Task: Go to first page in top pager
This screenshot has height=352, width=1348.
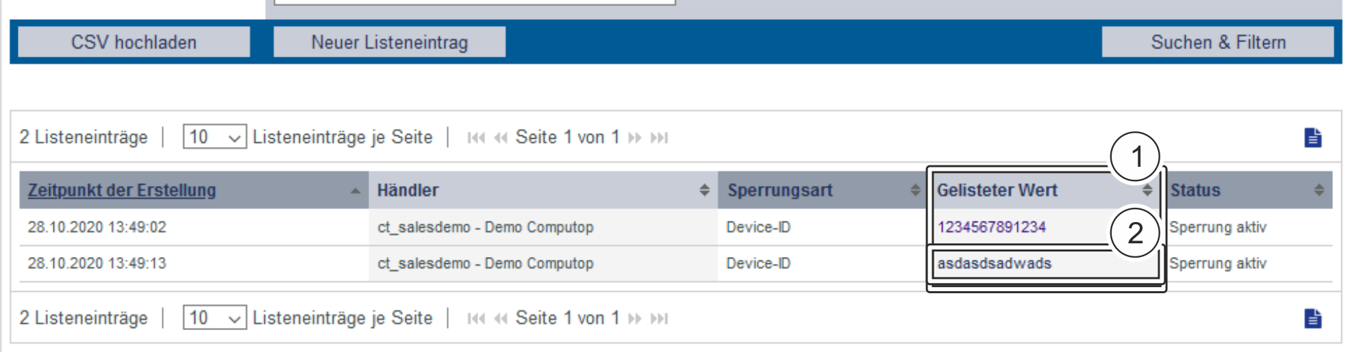Action: click(x=476, y=138)
